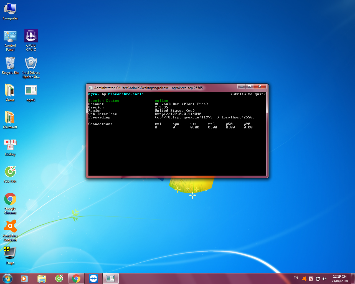Open the Control Panel desktop icon
This screenshot has width=355, height=284.
[x=10, y=36]
